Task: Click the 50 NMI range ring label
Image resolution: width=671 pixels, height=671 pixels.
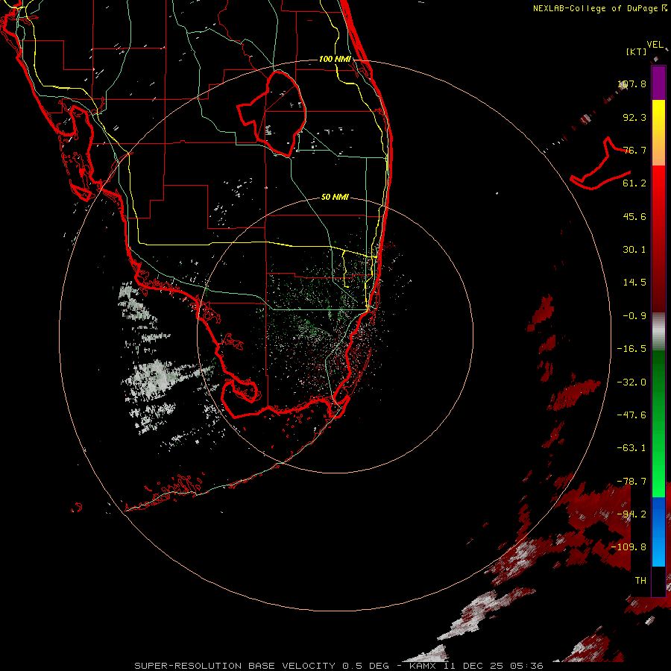Action: point(335,198)
